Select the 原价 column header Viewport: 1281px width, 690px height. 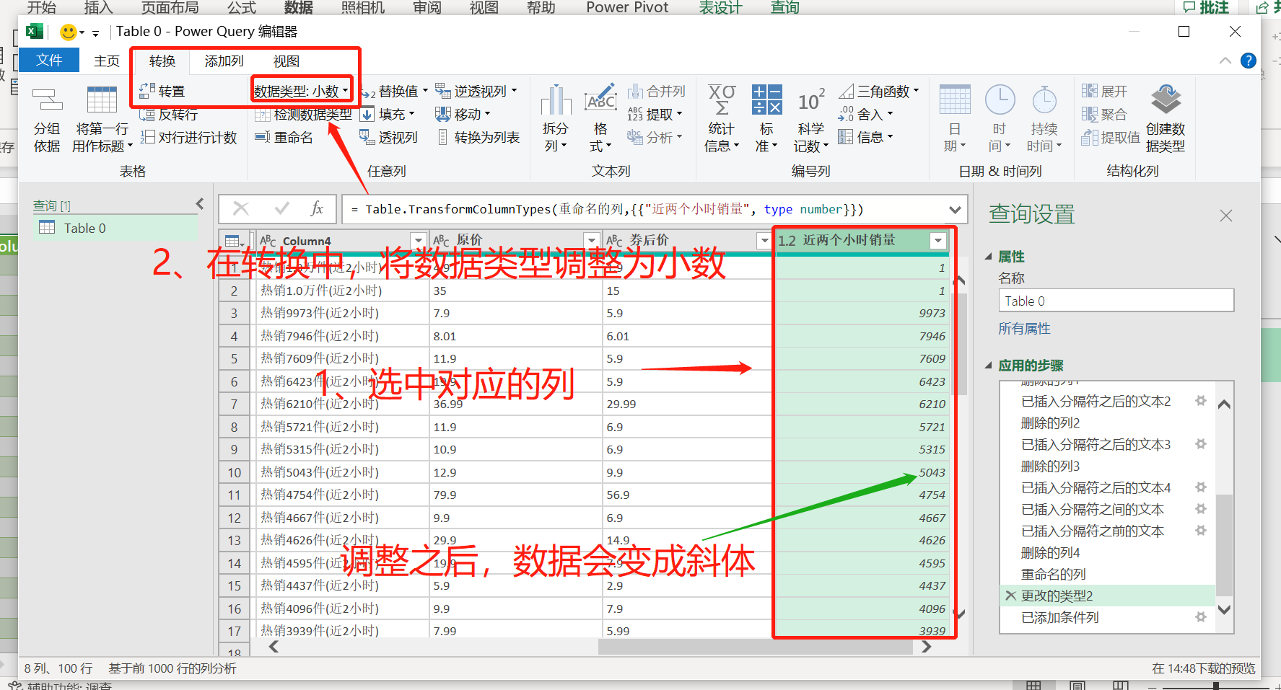[x=515, y=241]
